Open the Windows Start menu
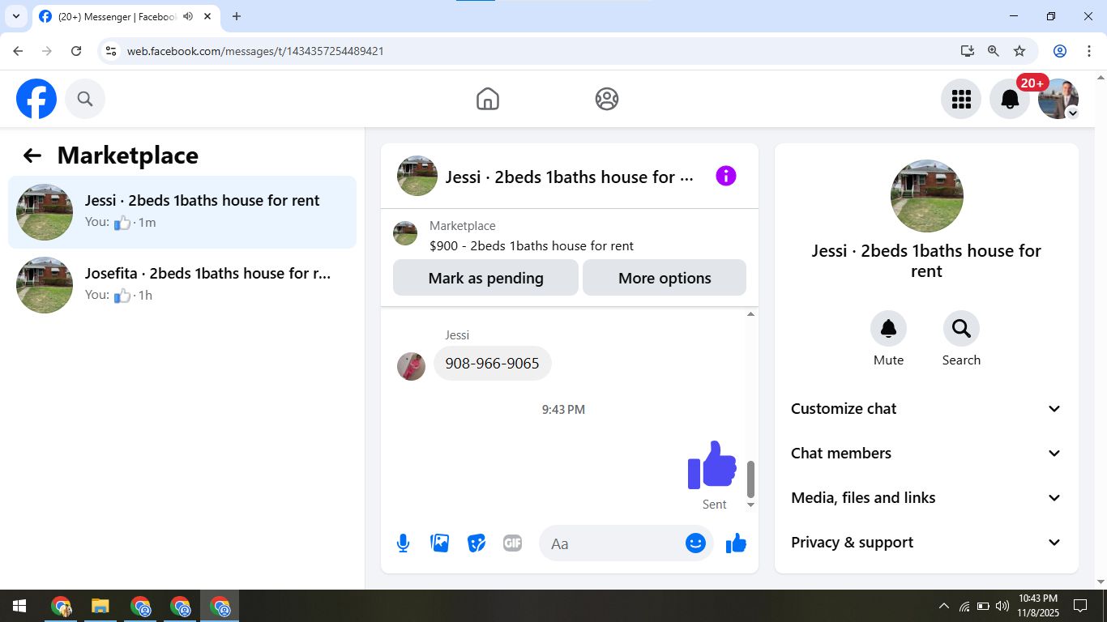 point(19,606)
